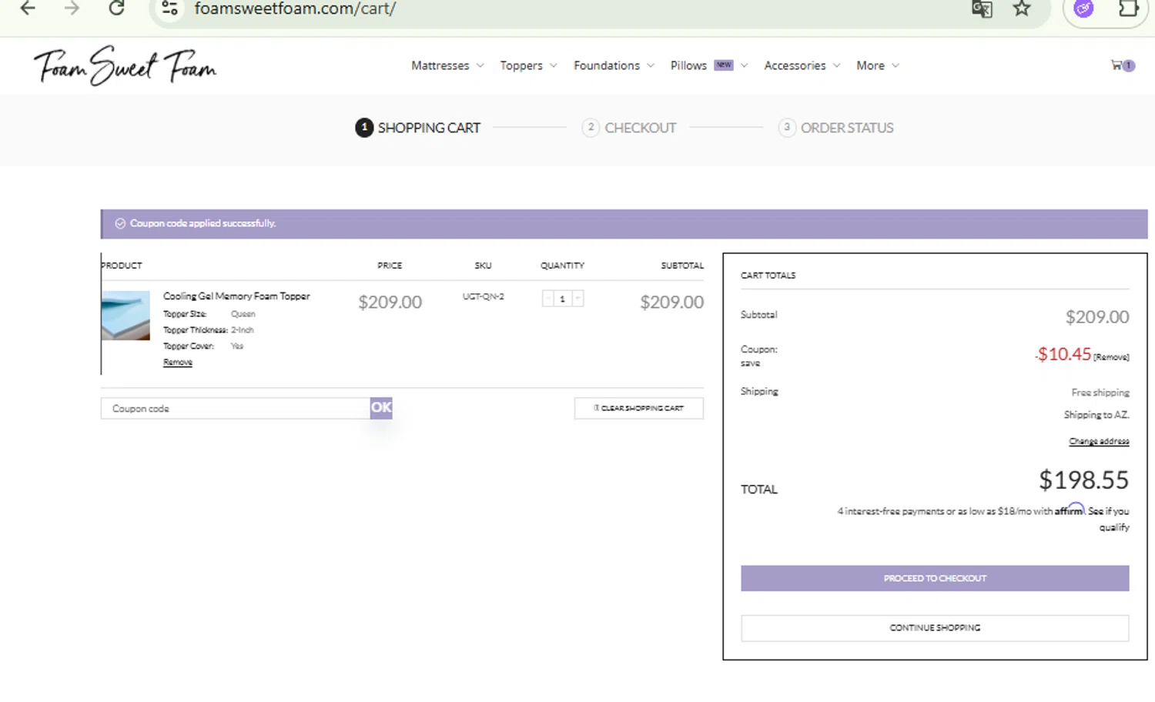Viewport: 1155px width, 702px height.
Task: Click Clear Shopping Cart button
Action: point(639,408)
